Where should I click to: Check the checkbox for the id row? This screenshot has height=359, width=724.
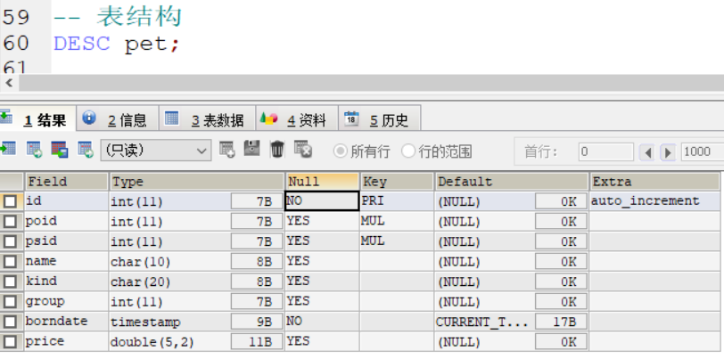pos(10,201)
